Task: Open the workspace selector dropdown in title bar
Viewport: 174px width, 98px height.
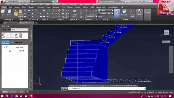Action: point(42,2)
